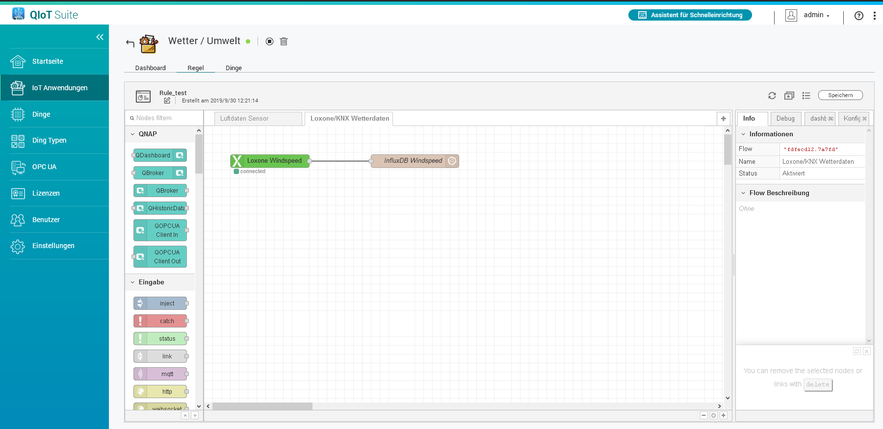Open the Luftdaten Sensor flow tab

(258, 119)
